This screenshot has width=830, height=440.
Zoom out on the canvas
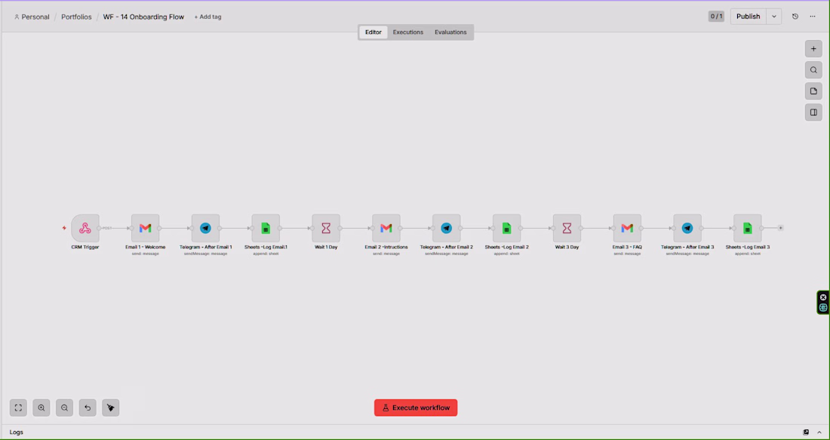tap(65, 408)
